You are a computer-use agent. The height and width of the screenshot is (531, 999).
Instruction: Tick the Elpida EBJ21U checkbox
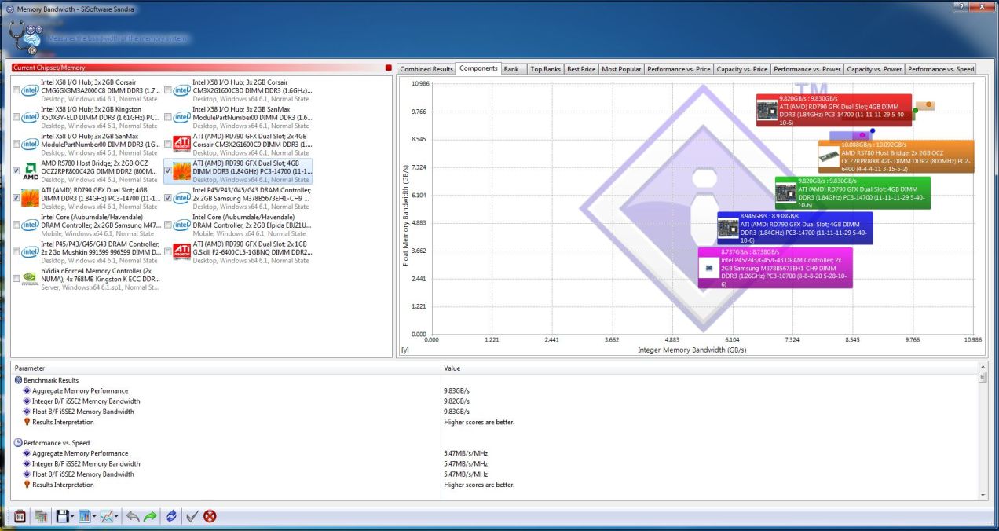(168, 225)
